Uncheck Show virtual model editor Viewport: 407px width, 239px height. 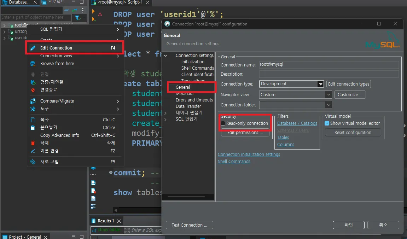[327, 123]
